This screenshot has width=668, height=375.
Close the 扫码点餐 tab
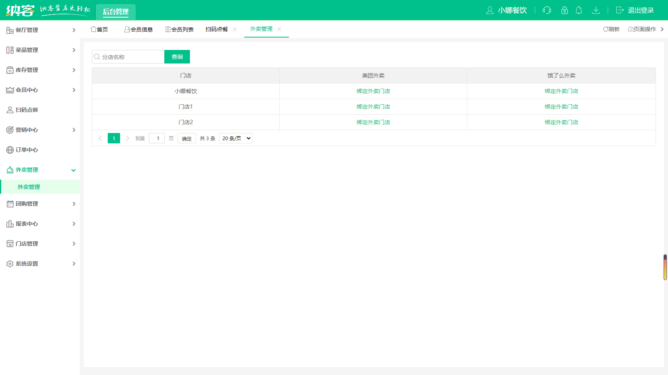pyautogui.click(x=235, y=30)
